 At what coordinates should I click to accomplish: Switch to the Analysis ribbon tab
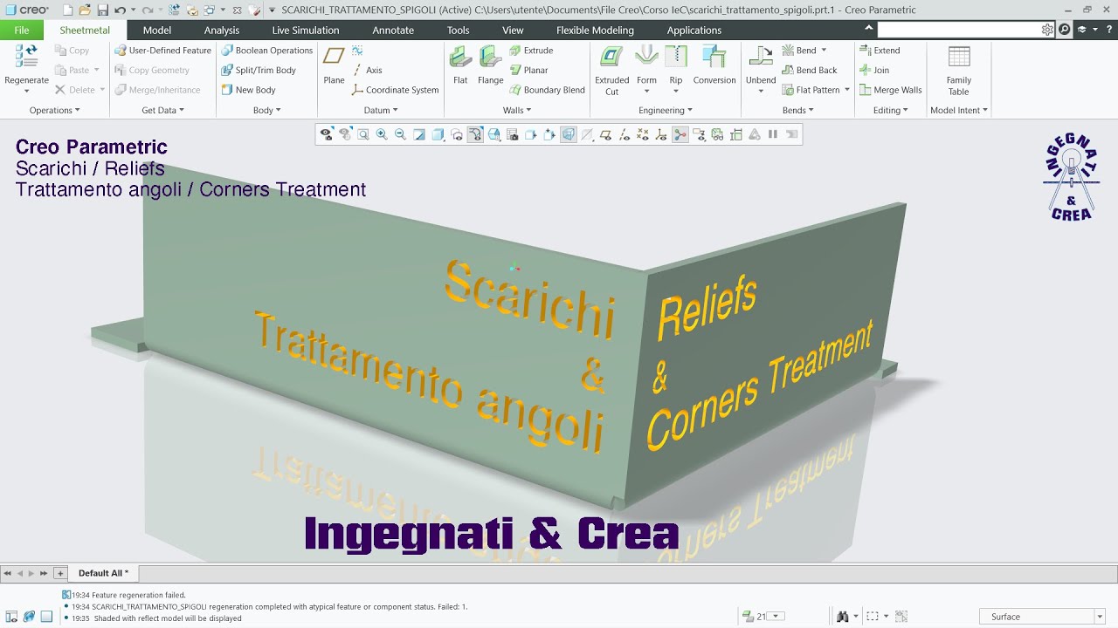point(222,30)
